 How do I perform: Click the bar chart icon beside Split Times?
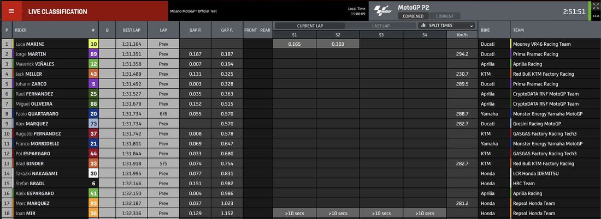pyautogui.click(x=423, y=26)
